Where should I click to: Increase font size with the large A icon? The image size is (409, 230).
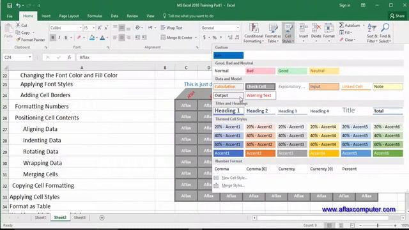[100, 27]
